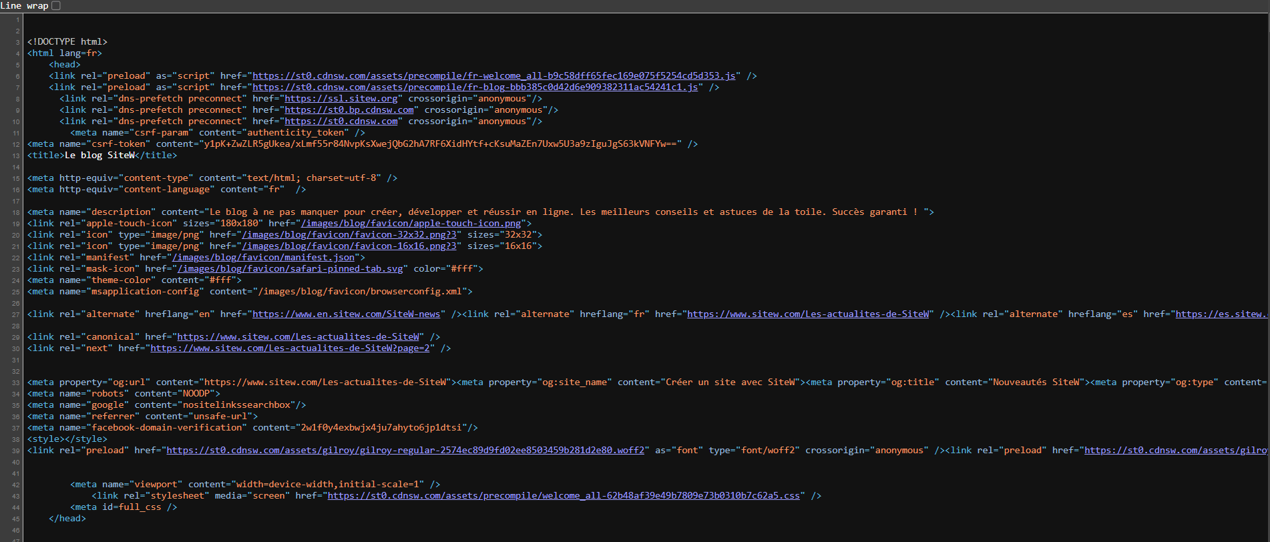Enable the Line wrap checkbox
The height and width of the screenshot is (542, 1270).
56,5
